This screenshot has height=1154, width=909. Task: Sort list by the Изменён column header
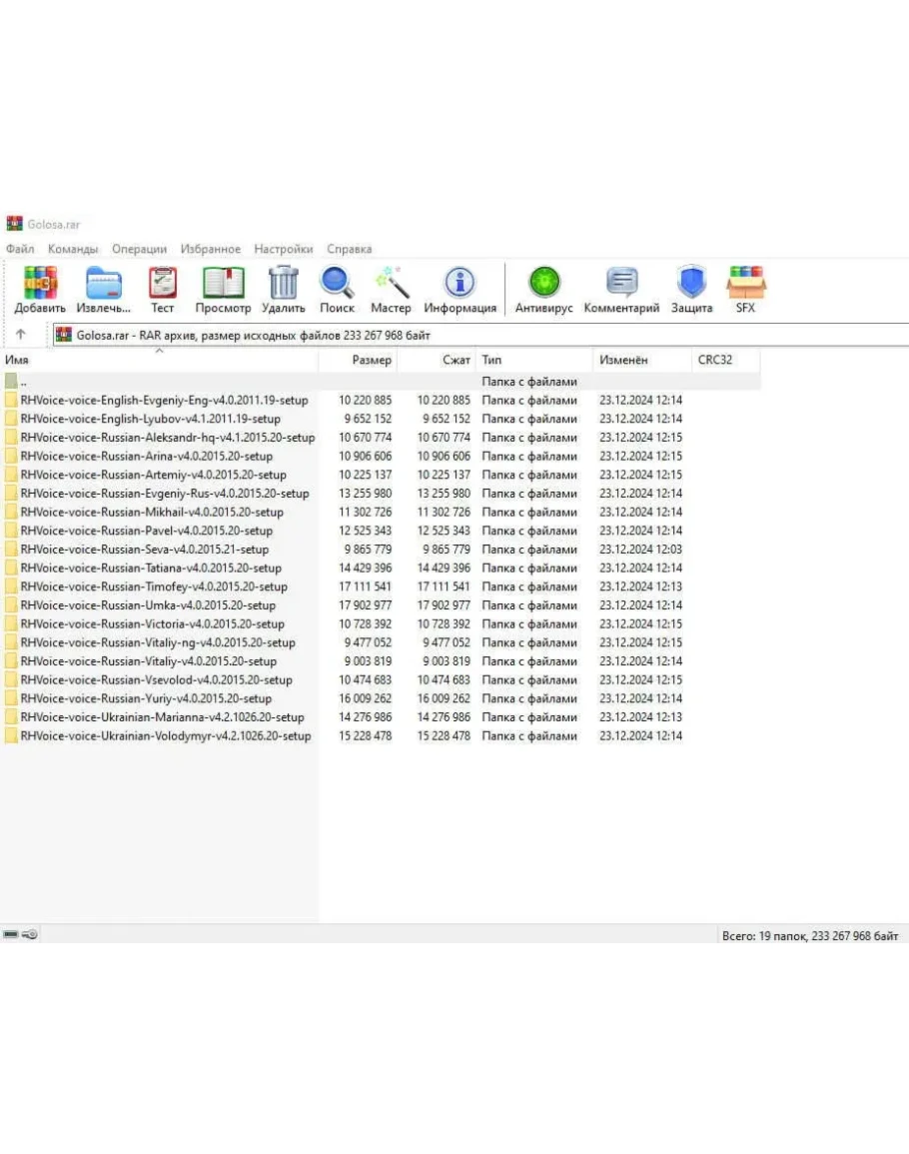pos(623,360)
